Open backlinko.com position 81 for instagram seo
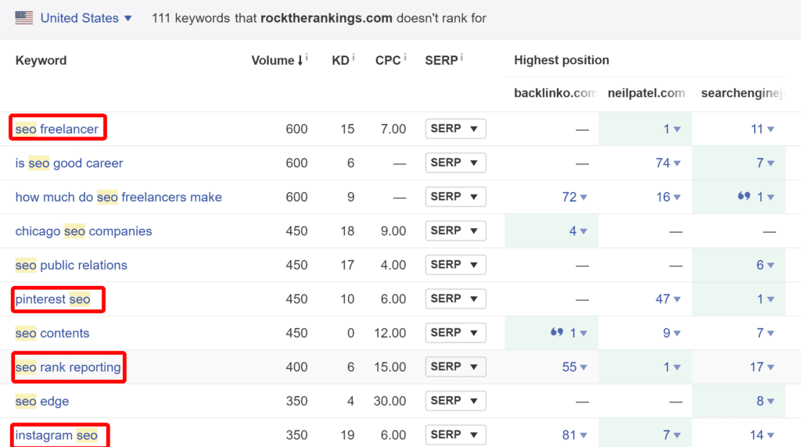The height and width of the screenshot is (447, 801). pos(574,435)
